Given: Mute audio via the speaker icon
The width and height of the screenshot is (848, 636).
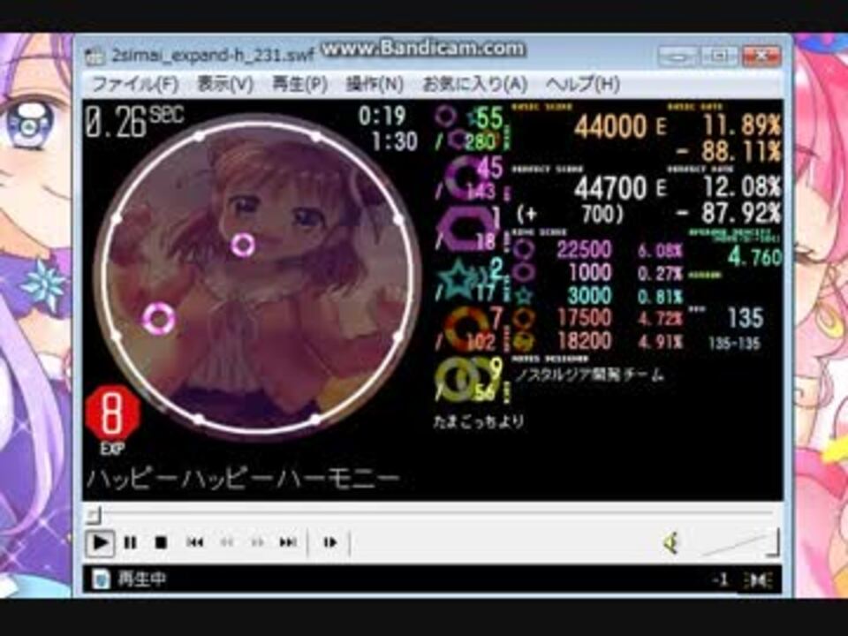Looking at the screenshot, I should click(670, 543).
